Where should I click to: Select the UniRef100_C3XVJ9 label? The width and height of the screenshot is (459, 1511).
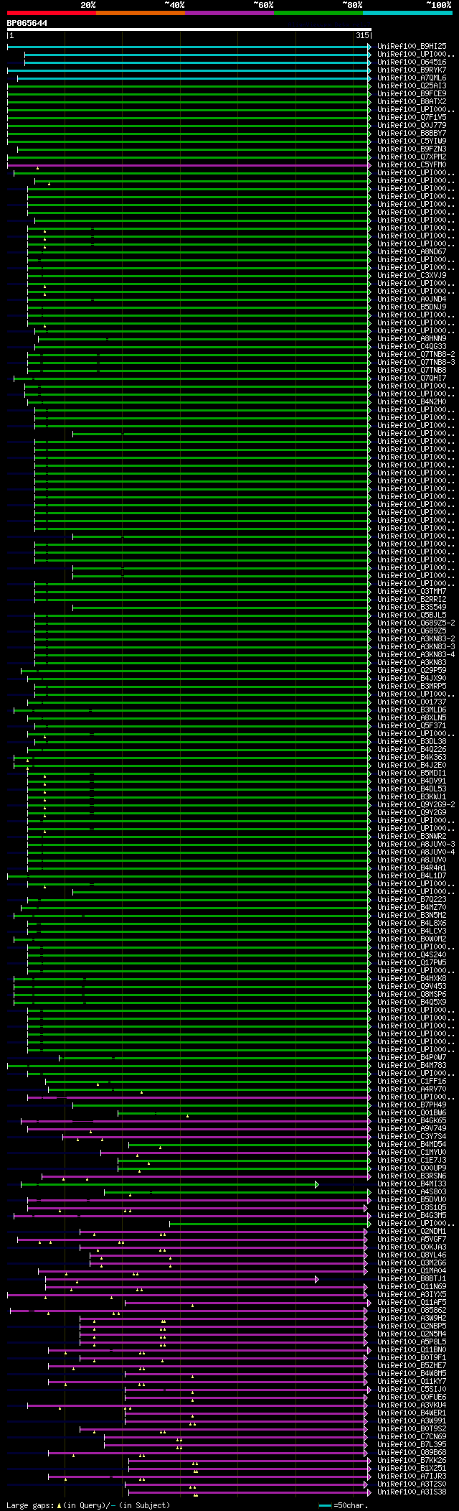(x=412, y=276)
